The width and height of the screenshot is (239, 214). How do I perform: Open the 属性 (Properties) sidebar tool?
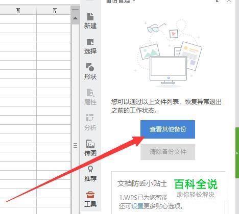[x=90, y=97]
